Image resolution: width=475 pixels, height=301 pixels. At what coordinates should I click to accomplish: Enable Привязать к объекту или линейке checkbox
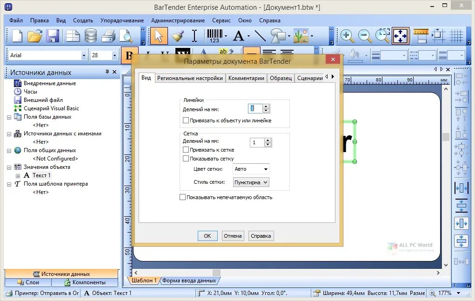click(186, 120)
